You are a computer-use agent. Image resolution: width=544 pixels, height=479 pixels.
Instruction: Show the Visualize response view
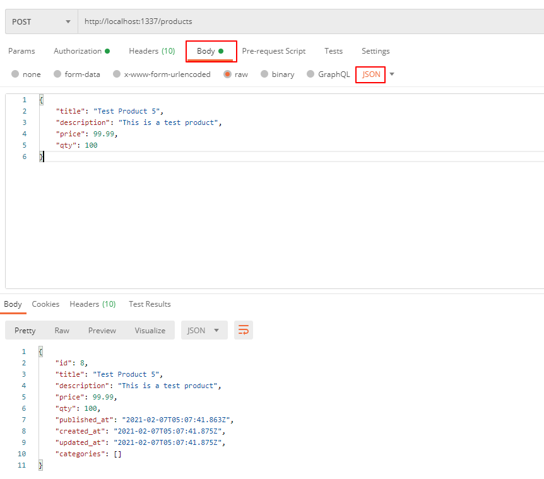point(150,330)
